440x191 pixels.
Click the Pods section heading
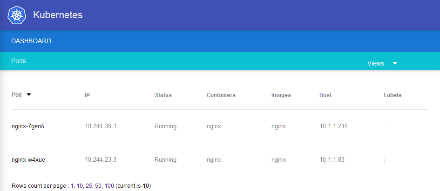click(x=19, y=61)
